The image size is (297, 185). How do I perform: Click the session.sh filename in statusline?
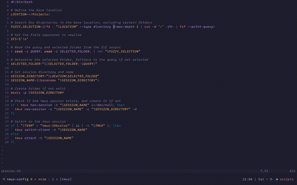(x=11, y=171)
